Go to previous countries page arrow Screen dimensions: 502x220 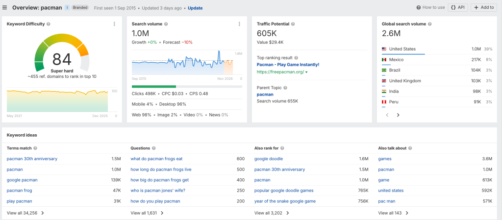387,115
